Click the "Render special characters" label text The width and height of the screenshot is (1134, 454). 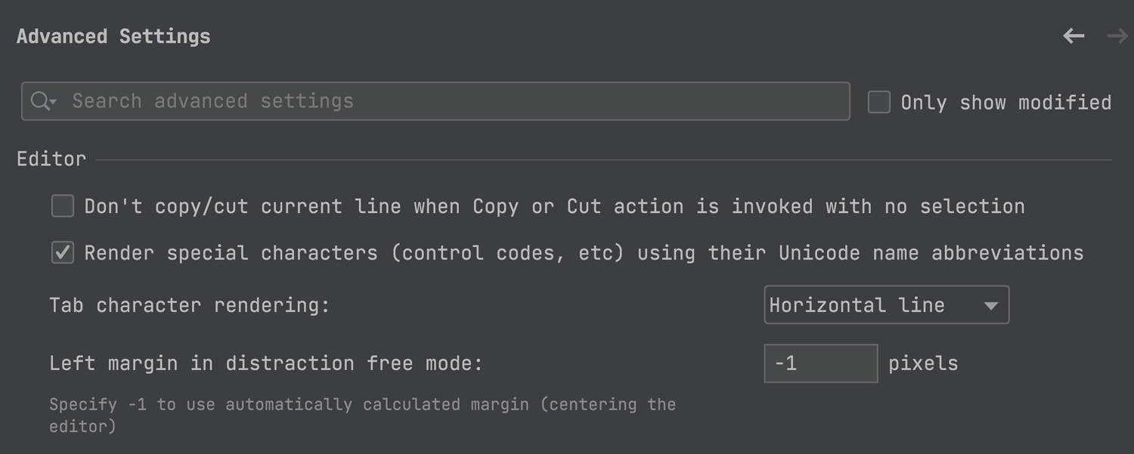point(584,253)
